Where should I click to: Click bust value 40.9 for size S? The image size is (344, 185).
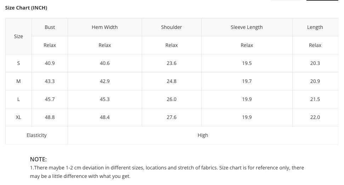point(50,63)
